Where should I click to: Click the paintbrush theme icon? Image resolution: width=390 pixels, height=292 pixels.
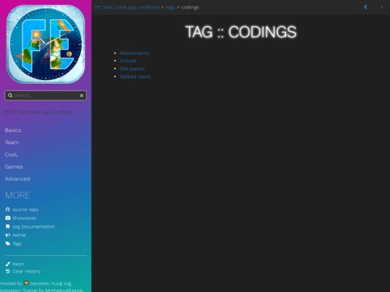(8, 264)
